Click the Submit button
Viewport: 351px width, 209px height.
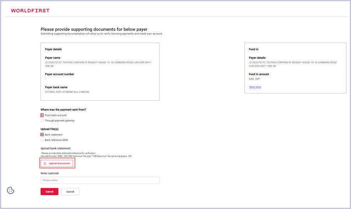point(49,191)
